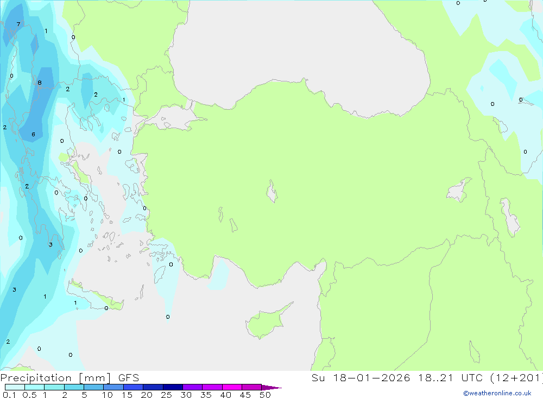Click the '25' legend scale label
This screenshot has width=543, height=398.
tap(167, 395)
